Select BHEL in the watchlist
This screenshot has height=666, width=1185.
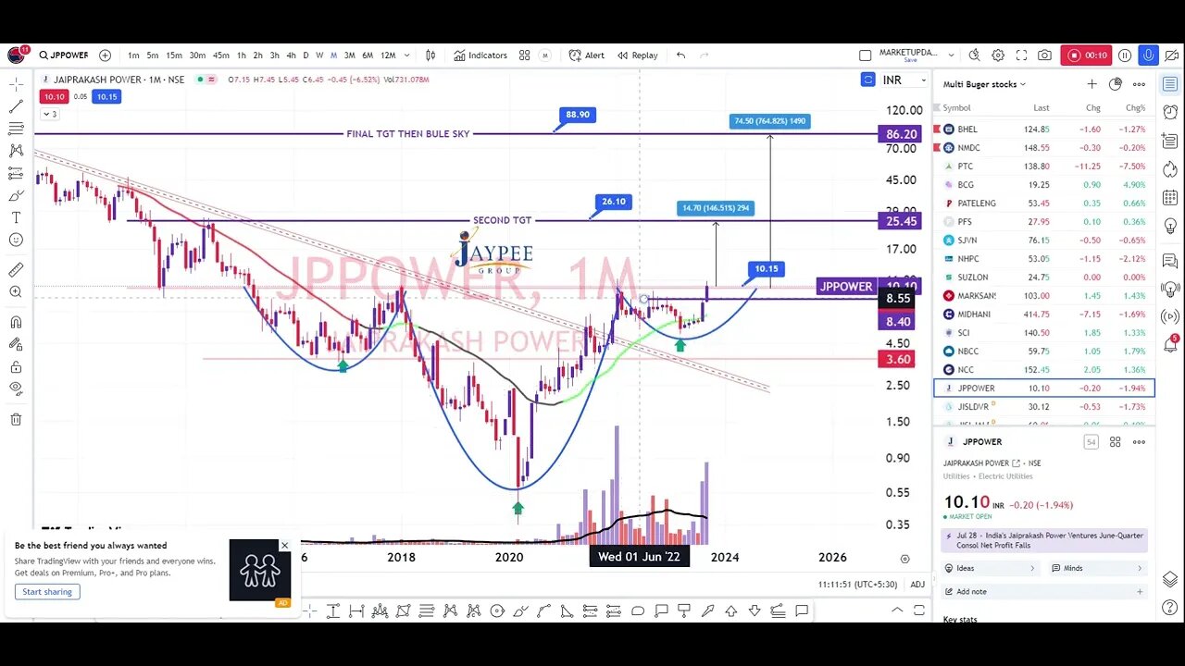[x=1044, y=129]
